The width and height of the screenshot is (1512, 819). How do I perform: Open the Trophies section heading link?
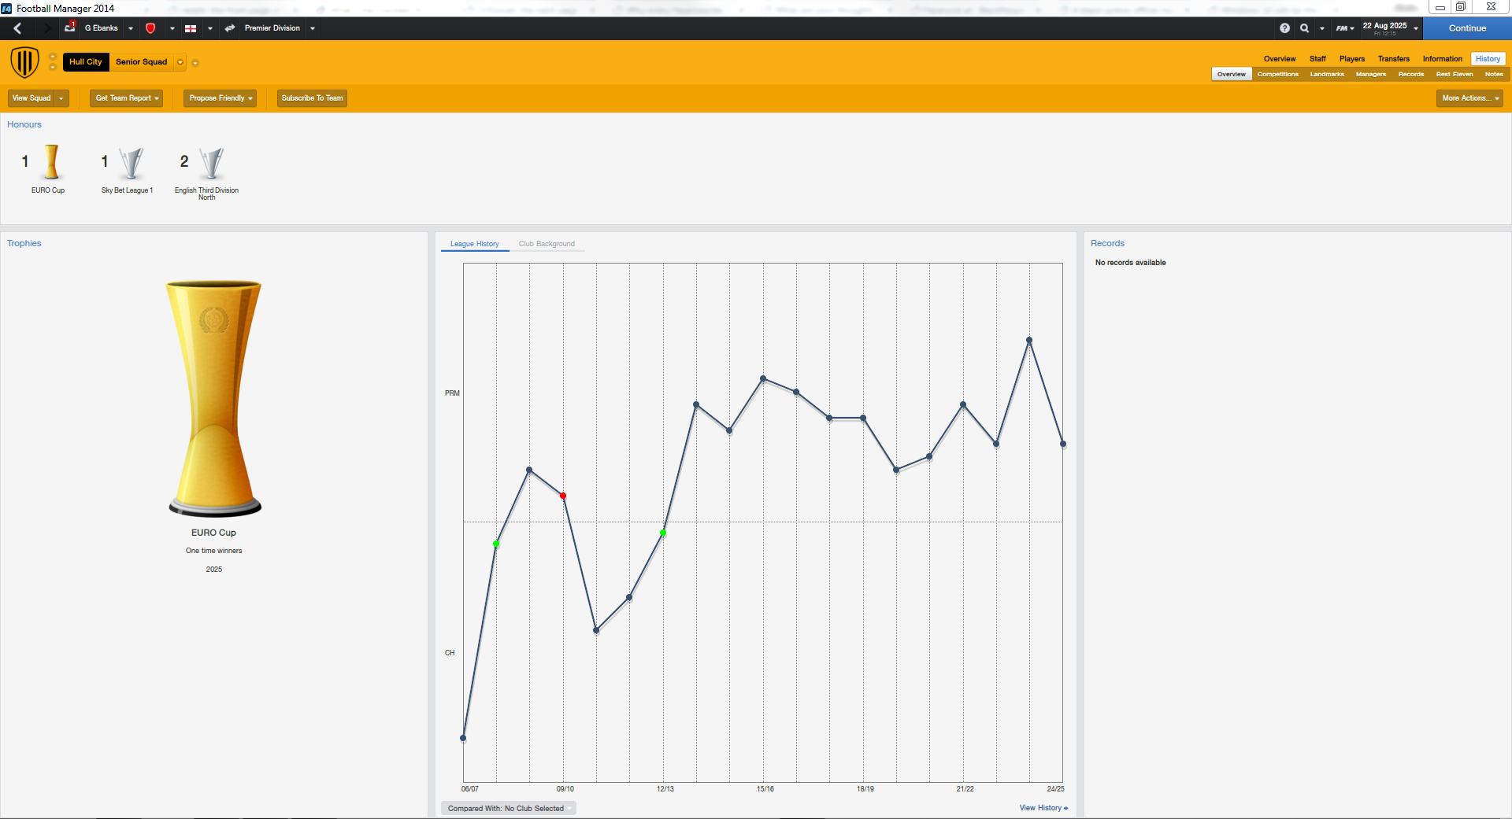pos(24,243)
